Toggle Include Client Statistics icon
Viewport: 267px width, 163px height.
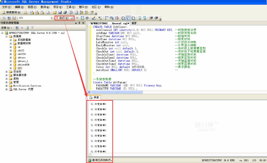click(x=112, y=18)
